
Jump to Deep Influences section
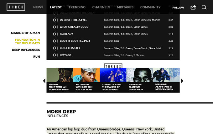click(x=26, y=50)
